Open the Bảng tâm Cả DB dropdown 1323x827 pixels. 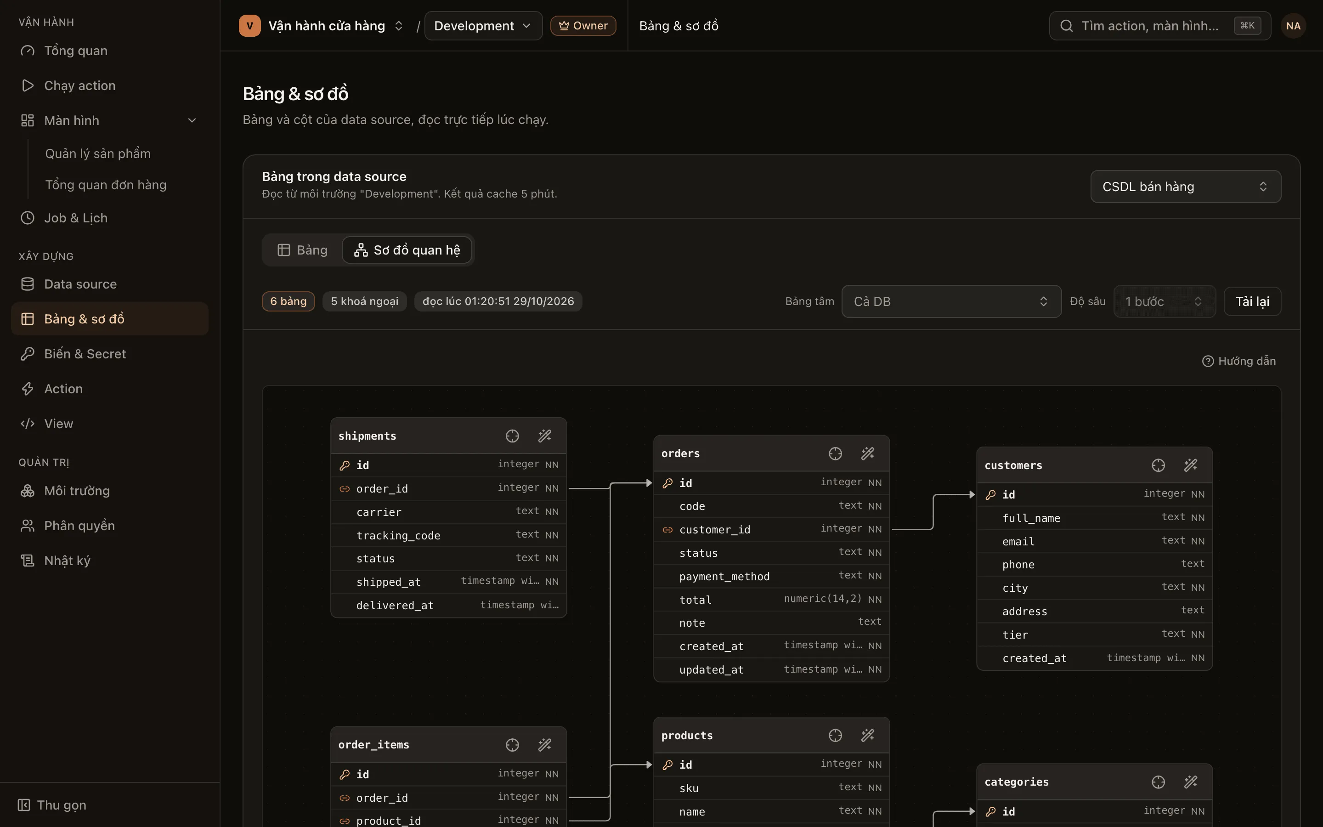[951, 301]
